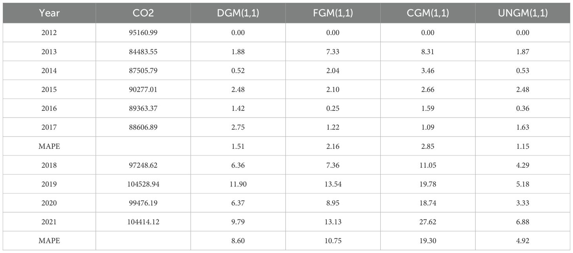
Task: Click the 2012 year cell
Action: click(x=49, y=33)
